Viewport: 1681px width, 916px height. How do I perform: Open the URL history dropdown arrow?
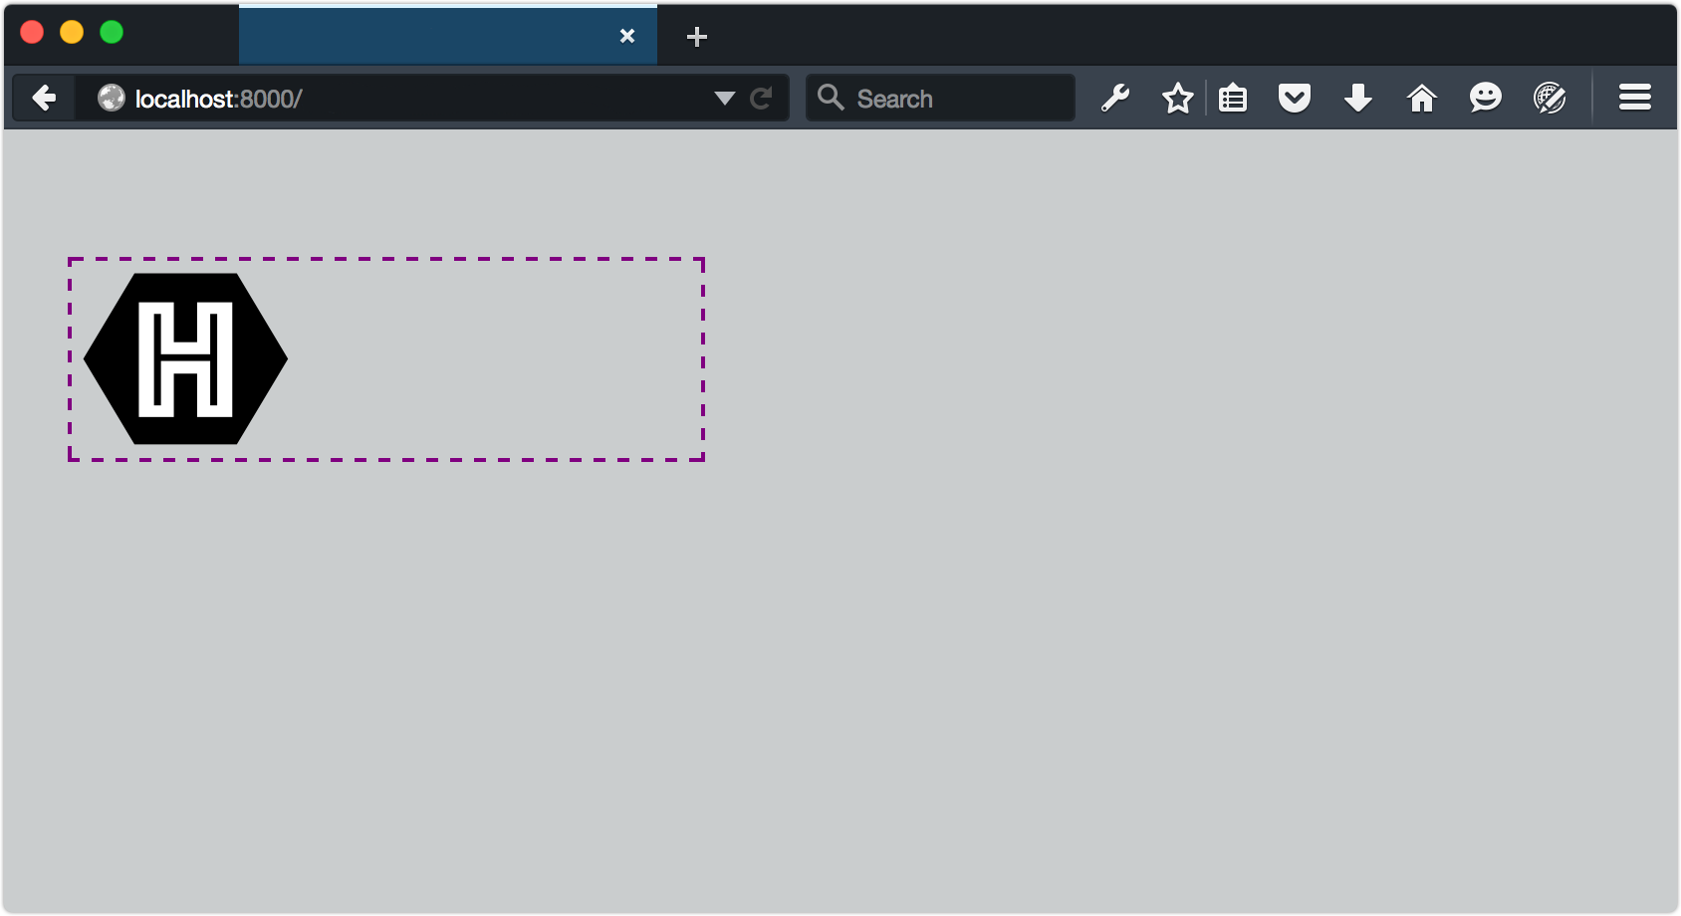pos(724,98)
